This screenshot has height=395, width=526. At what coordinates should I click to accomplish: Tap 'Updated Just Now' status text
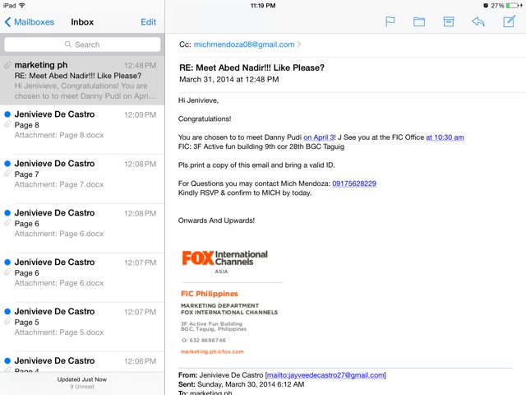82,379
